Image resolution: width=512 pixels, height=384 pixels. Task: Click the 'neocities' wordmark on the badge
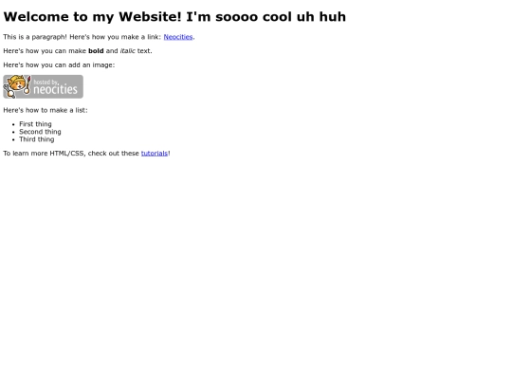pos(56,89)
